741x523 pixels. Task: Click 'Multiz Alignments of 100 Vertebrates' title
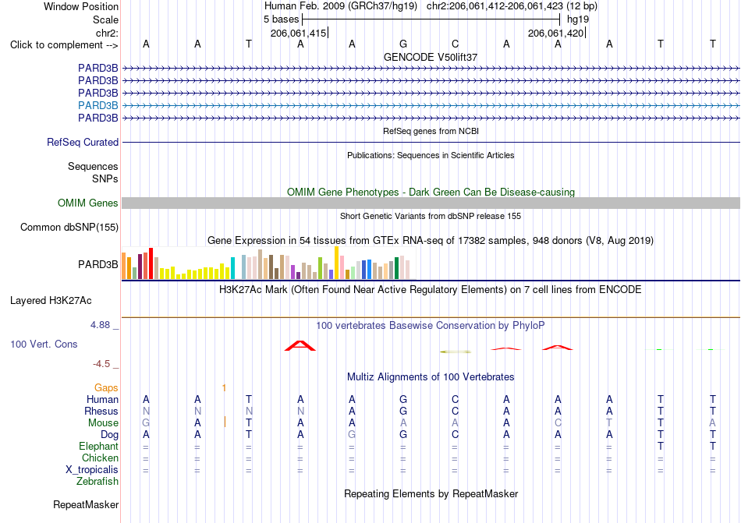tap(431, 376)
